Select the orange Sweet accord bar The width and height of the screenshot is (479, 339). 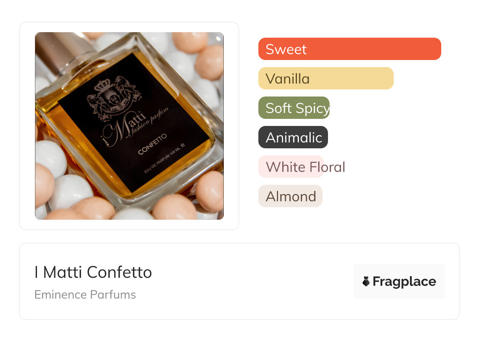pos(349,49)
